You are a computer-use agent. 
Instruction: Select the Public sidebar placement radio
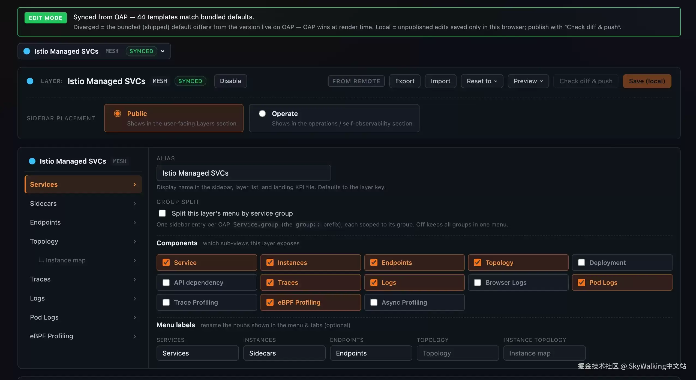[x=118, y=114]
